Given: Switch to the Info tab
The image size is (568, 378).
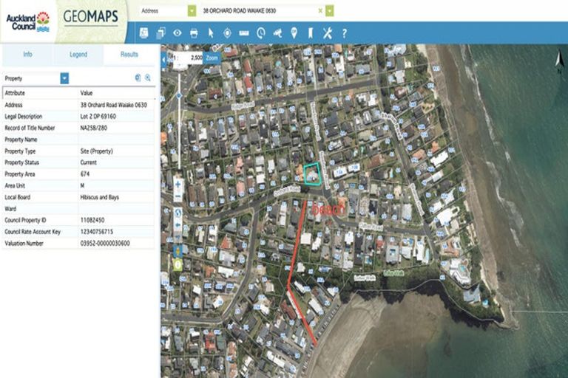Looking at the screenshot, I should [x=28, y=54].
